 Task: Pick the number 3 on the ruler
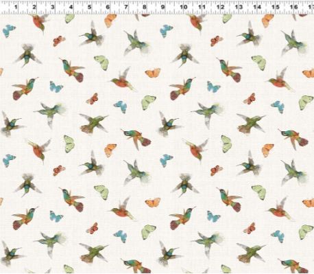click(x=53, y=7)
